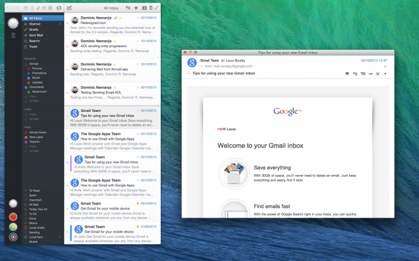The height and width of the screenshot is (261, 419).
Task: Select the target bullseye account icon
Action: point(13,236)
